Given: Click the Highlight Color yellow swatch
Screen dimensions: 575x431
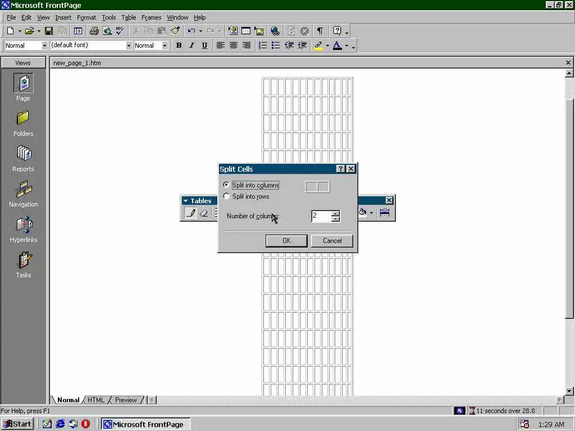Looking at the screenshot, I should (x=318, y=45).
